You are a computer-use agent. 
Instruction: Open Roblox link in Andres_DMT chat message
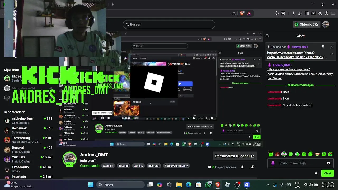click(x=300, y=74)
